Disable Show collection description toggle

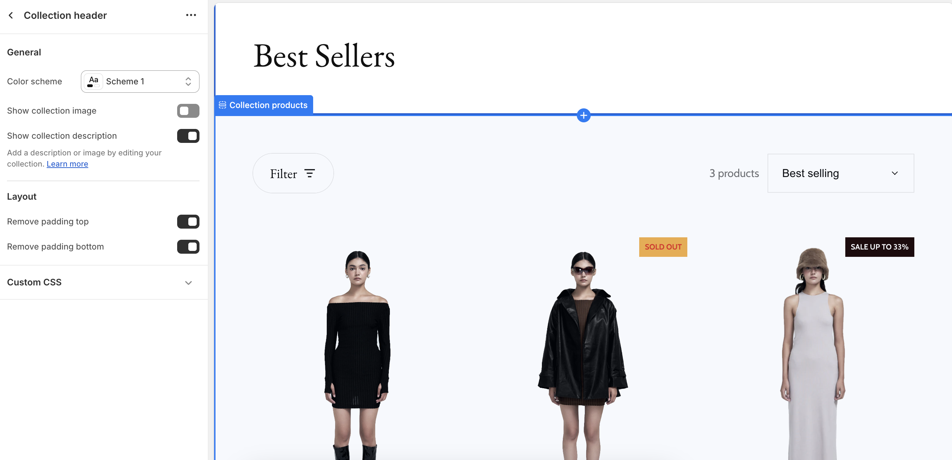[188, 136]
